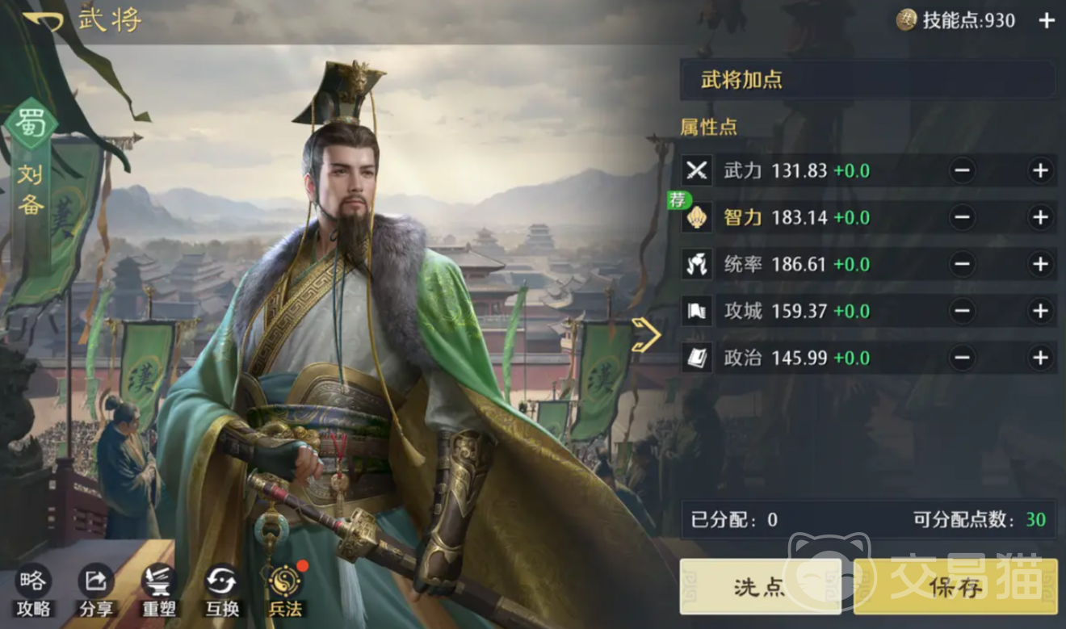This screenshot has height=629, width=1066.
Task: Add skill points with top-right plus
Action: coord(1047,20)
